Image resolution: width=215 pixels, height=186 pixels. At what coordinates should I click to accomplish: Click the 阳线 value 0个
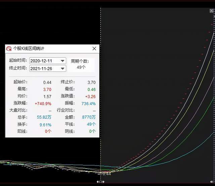coord(48,131)
